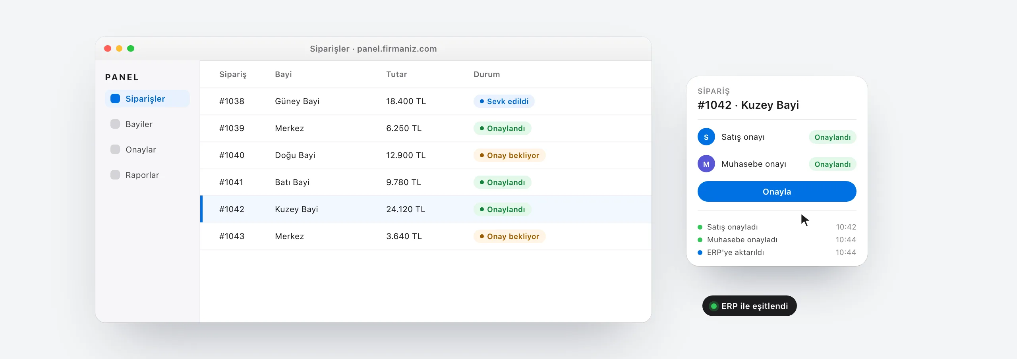This screenshot has width=1017, height=359.
Task: Go to Bayiler in the sidebar
Action: tap(147, 124)
